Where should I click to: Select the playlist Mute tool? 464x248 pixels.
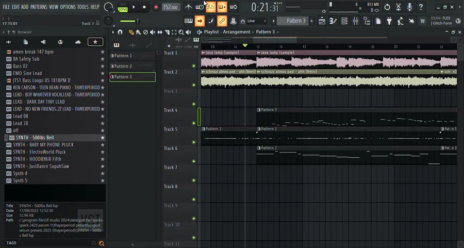(153, 32)
